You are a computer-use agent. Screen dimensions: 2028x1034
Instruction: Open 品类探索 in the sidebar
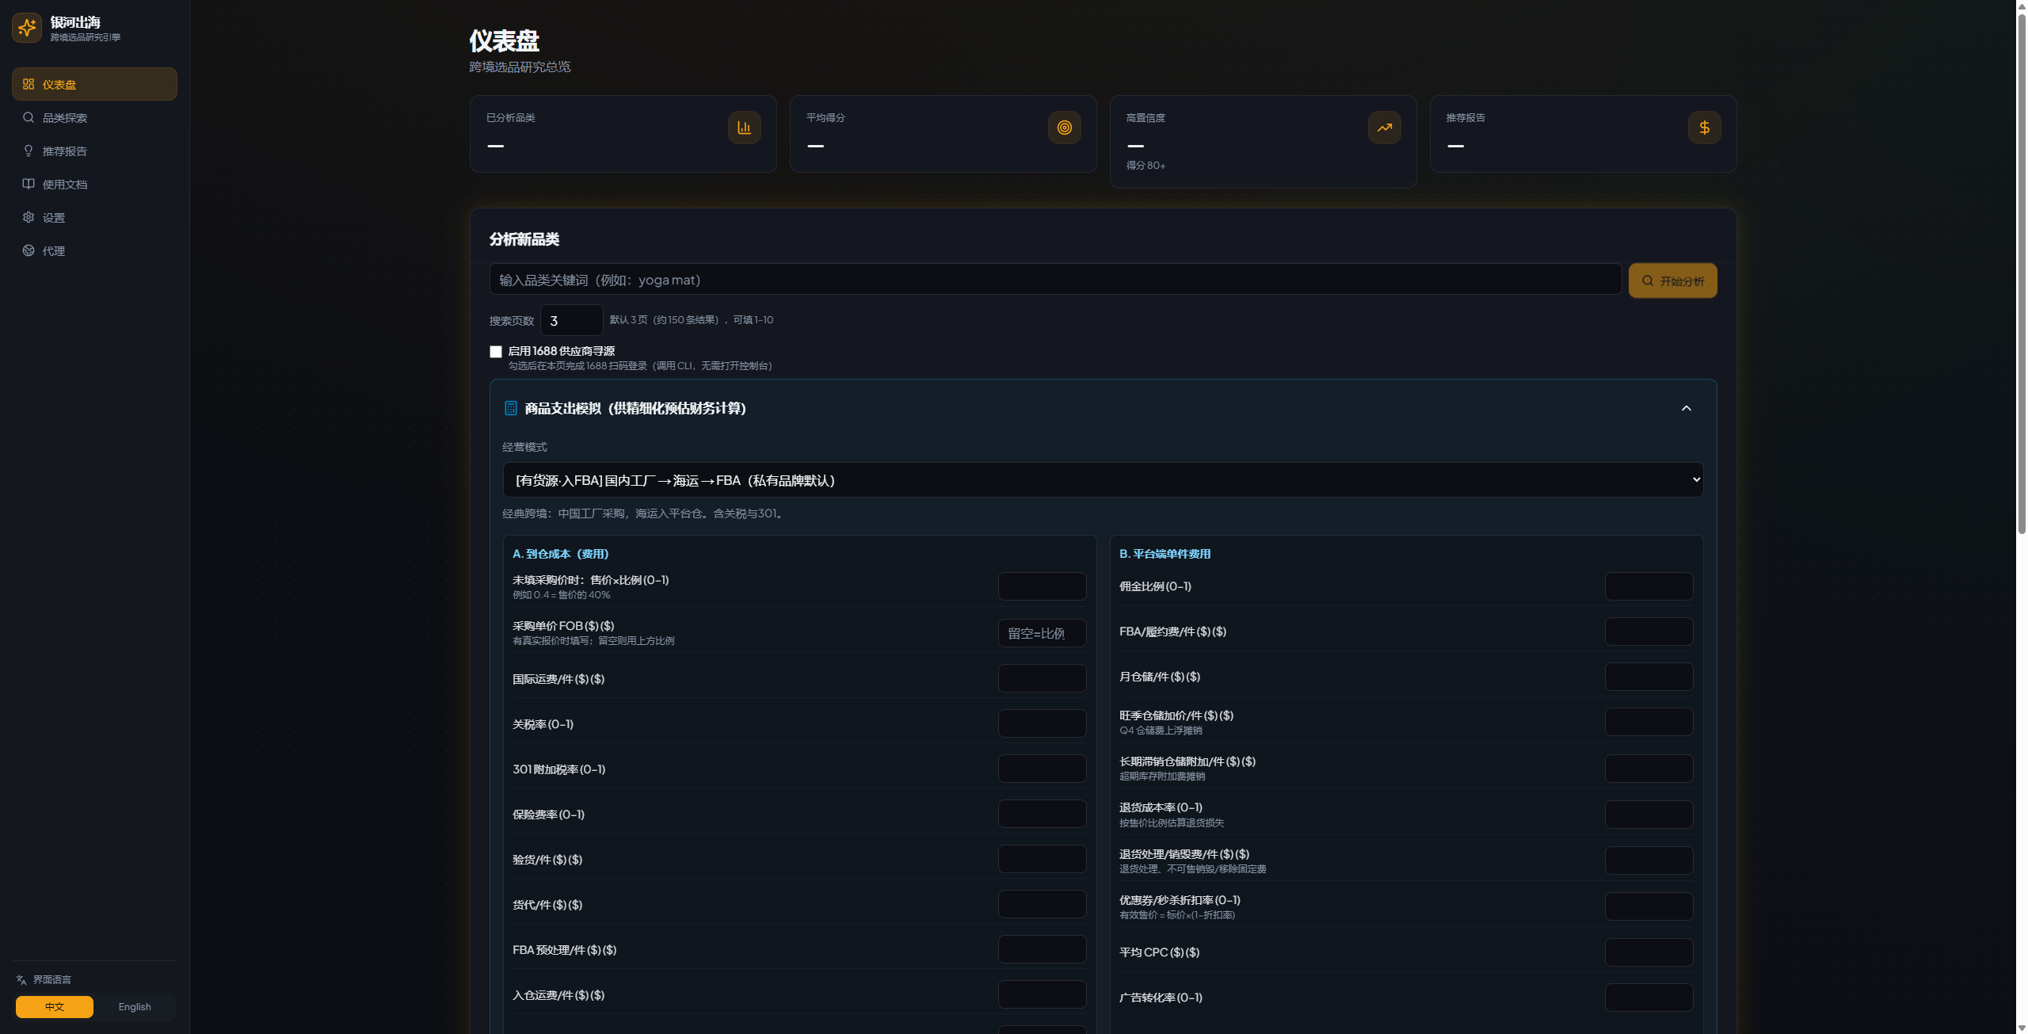tap(94, 117)
